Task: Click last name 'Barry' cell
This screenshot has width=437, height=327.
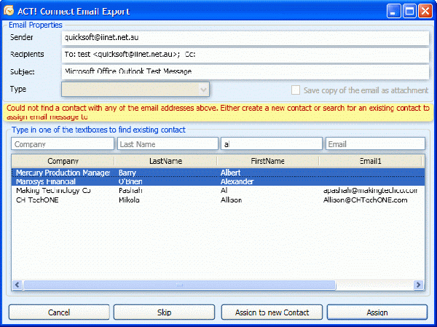Action: point(127,173)
